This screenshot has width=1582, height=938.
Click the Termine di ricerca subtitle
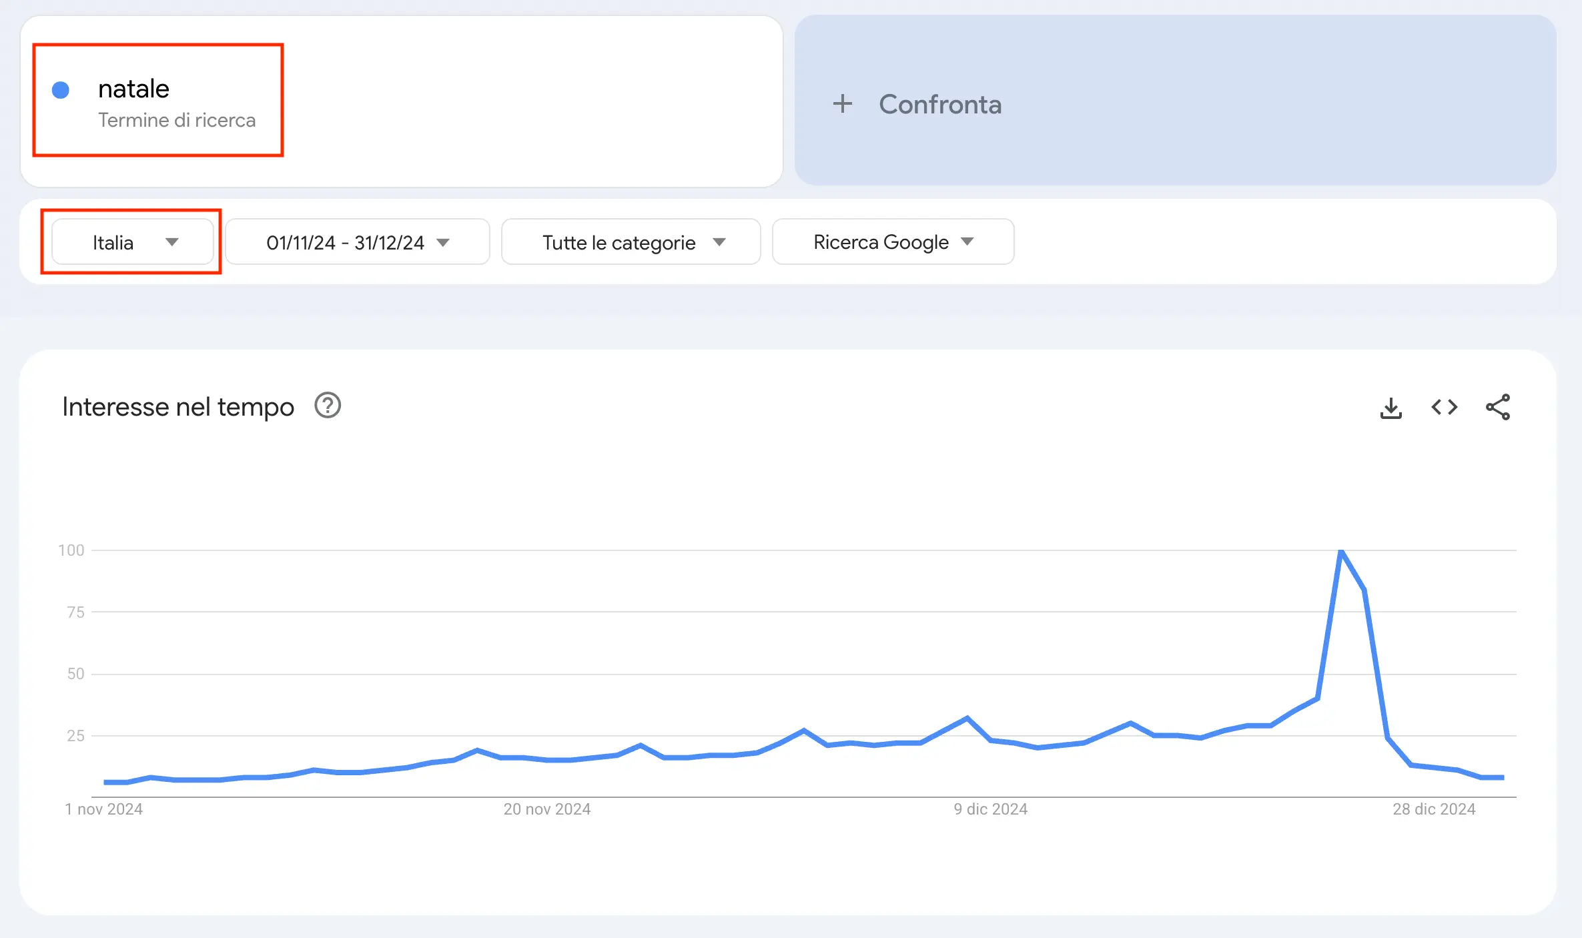177,120
